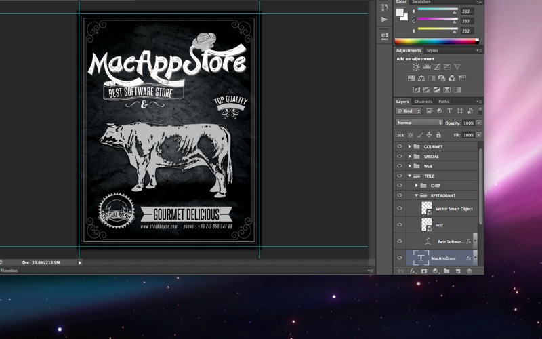
Task: Toggle layer filtering switch on/off
Action: click(x=480, y=111)
